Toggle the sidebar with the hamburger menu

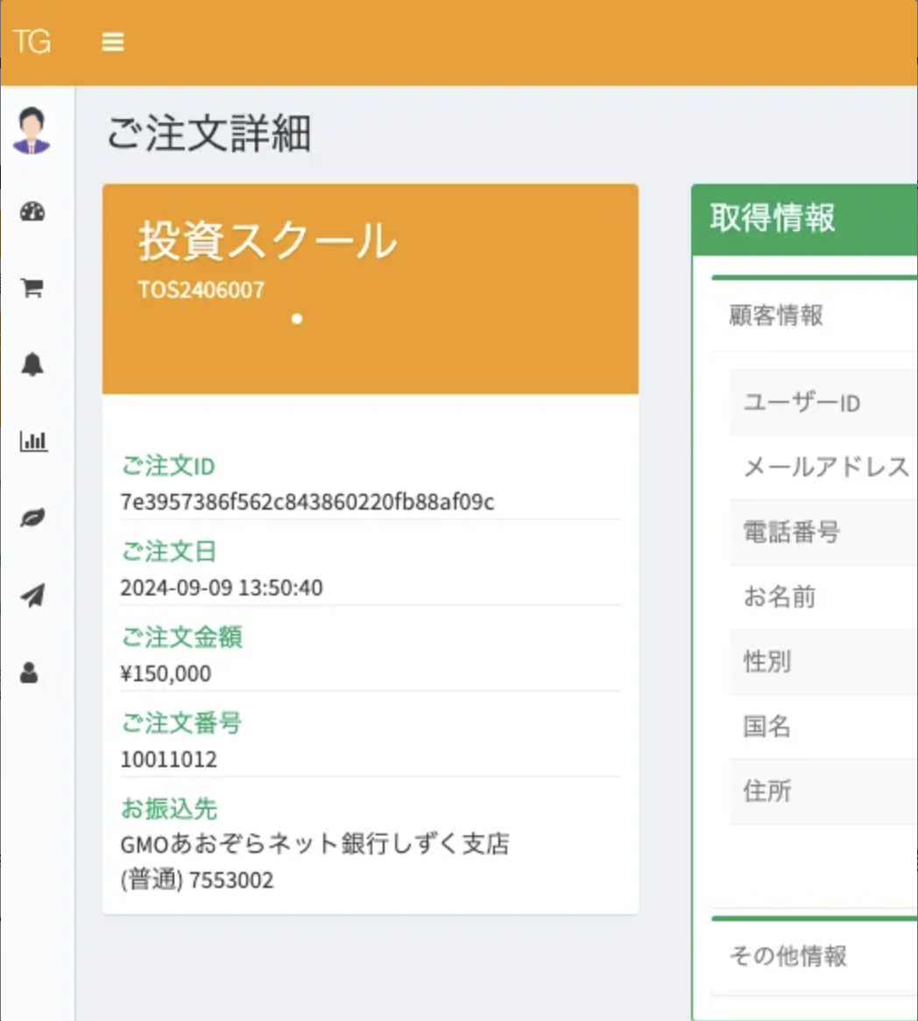click(112, 40)
